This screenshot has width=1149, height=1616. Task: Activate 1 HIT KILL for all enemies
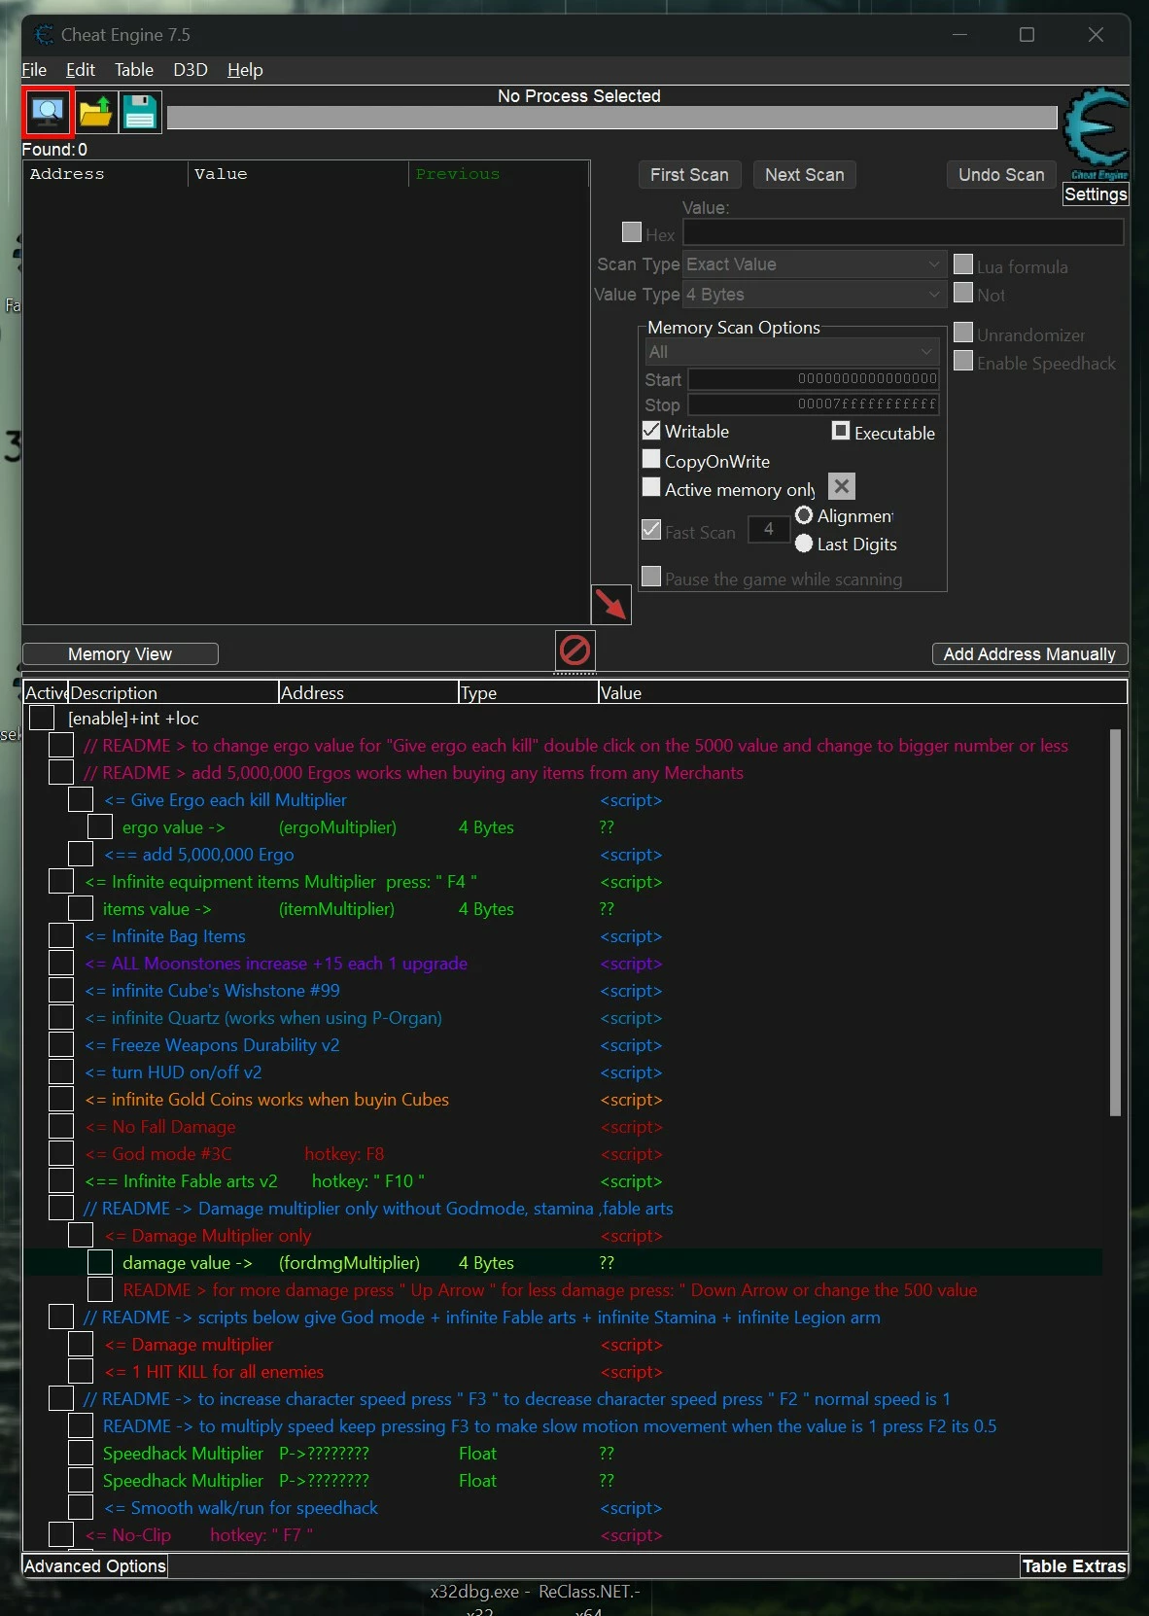(x=81, y=1372)
